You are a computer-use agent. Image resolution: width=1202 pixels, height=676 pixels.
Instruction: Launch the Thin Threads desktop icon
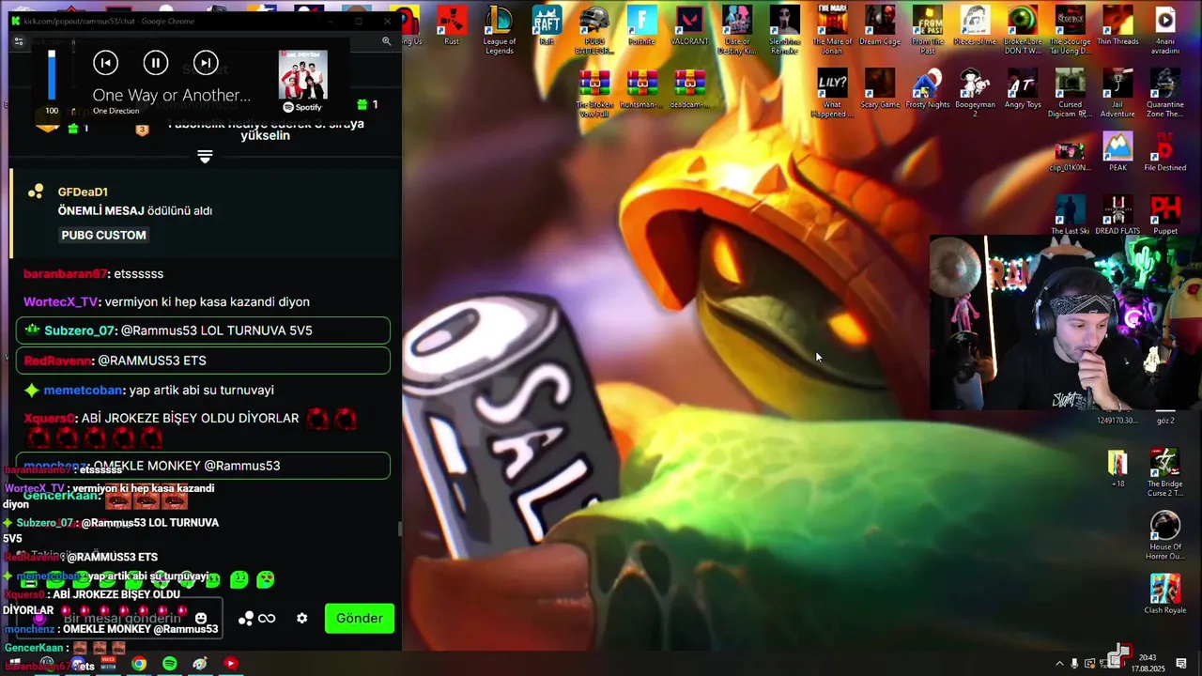click(1117, 25)
